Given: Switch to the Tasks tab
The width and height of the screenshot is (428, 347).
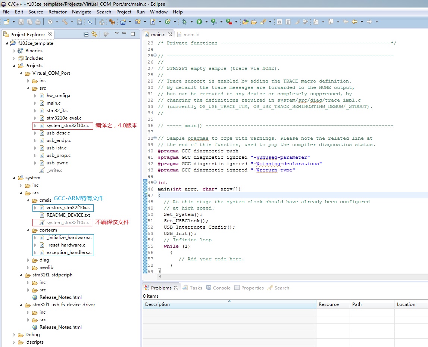Looking at the screenshot, I should tap(193, 288).
